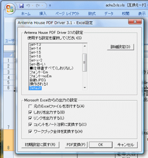The height and width of the screenshot is (158, 148).
Task: Switch to the 挿入 ribbon tab
Action: tap(43, 13)
